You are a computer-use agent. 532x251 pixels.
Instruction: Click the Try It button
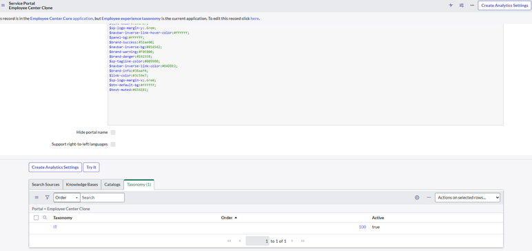91,167
